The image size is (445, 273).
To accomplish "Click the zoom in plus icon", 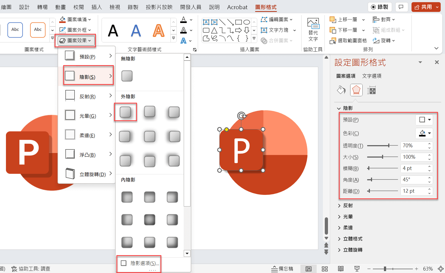I will click(x=417, y=269).
